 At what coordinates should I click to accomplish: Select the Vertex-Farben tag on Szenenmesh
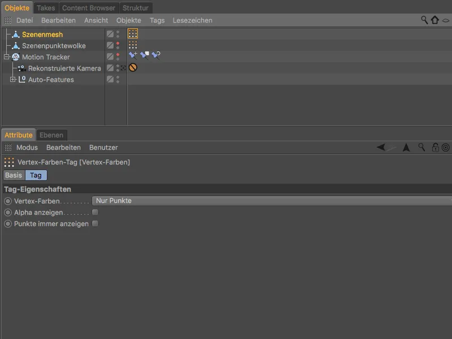coord(133,34)
